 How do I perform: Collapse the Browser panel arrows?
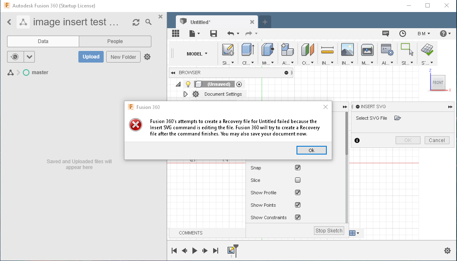click(x=173, y=72)
